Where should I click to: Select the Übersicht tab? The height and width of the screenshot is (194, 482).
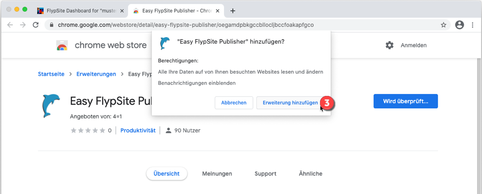(x=166, y=174)
